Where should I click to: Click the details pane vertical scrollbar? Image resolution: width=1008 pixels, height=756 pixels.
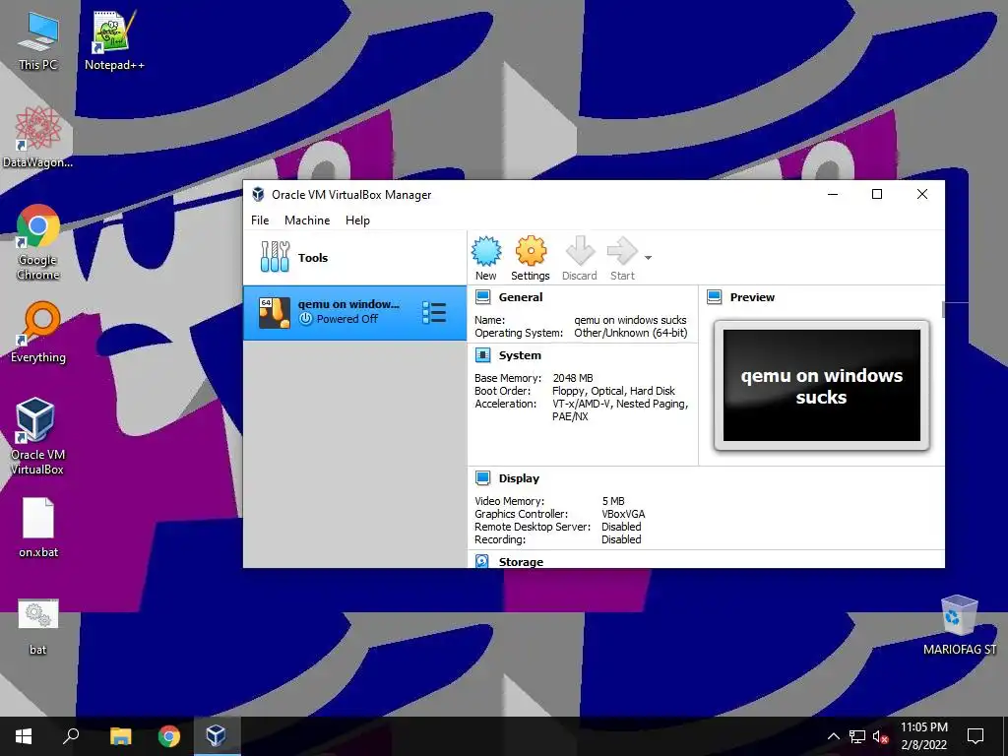pos(943,309)
